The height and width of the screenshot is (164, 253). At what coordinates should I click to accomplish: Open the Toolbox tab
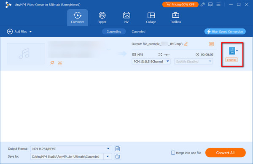(175, 18)
